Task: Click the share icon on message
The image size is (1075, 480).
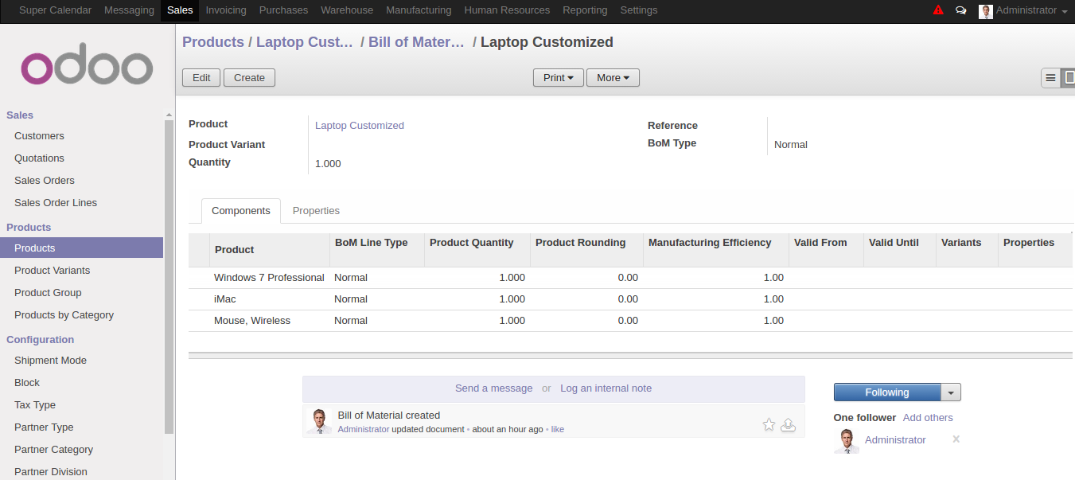Action: tap(788, 425)
